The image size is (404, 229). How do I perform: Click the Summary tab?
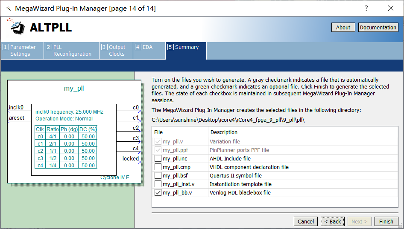tap(186, 51)
